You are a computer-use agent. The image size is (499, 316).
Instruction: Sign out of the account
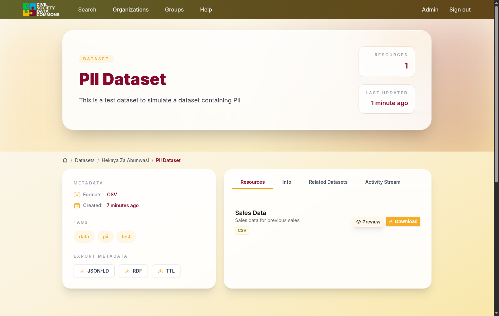pos(460,9)
